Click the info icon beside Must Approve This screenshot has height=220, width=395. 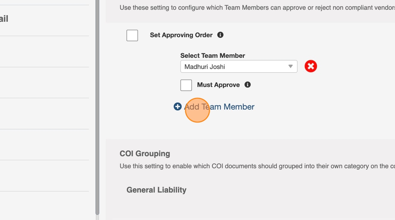coord(248,84)
